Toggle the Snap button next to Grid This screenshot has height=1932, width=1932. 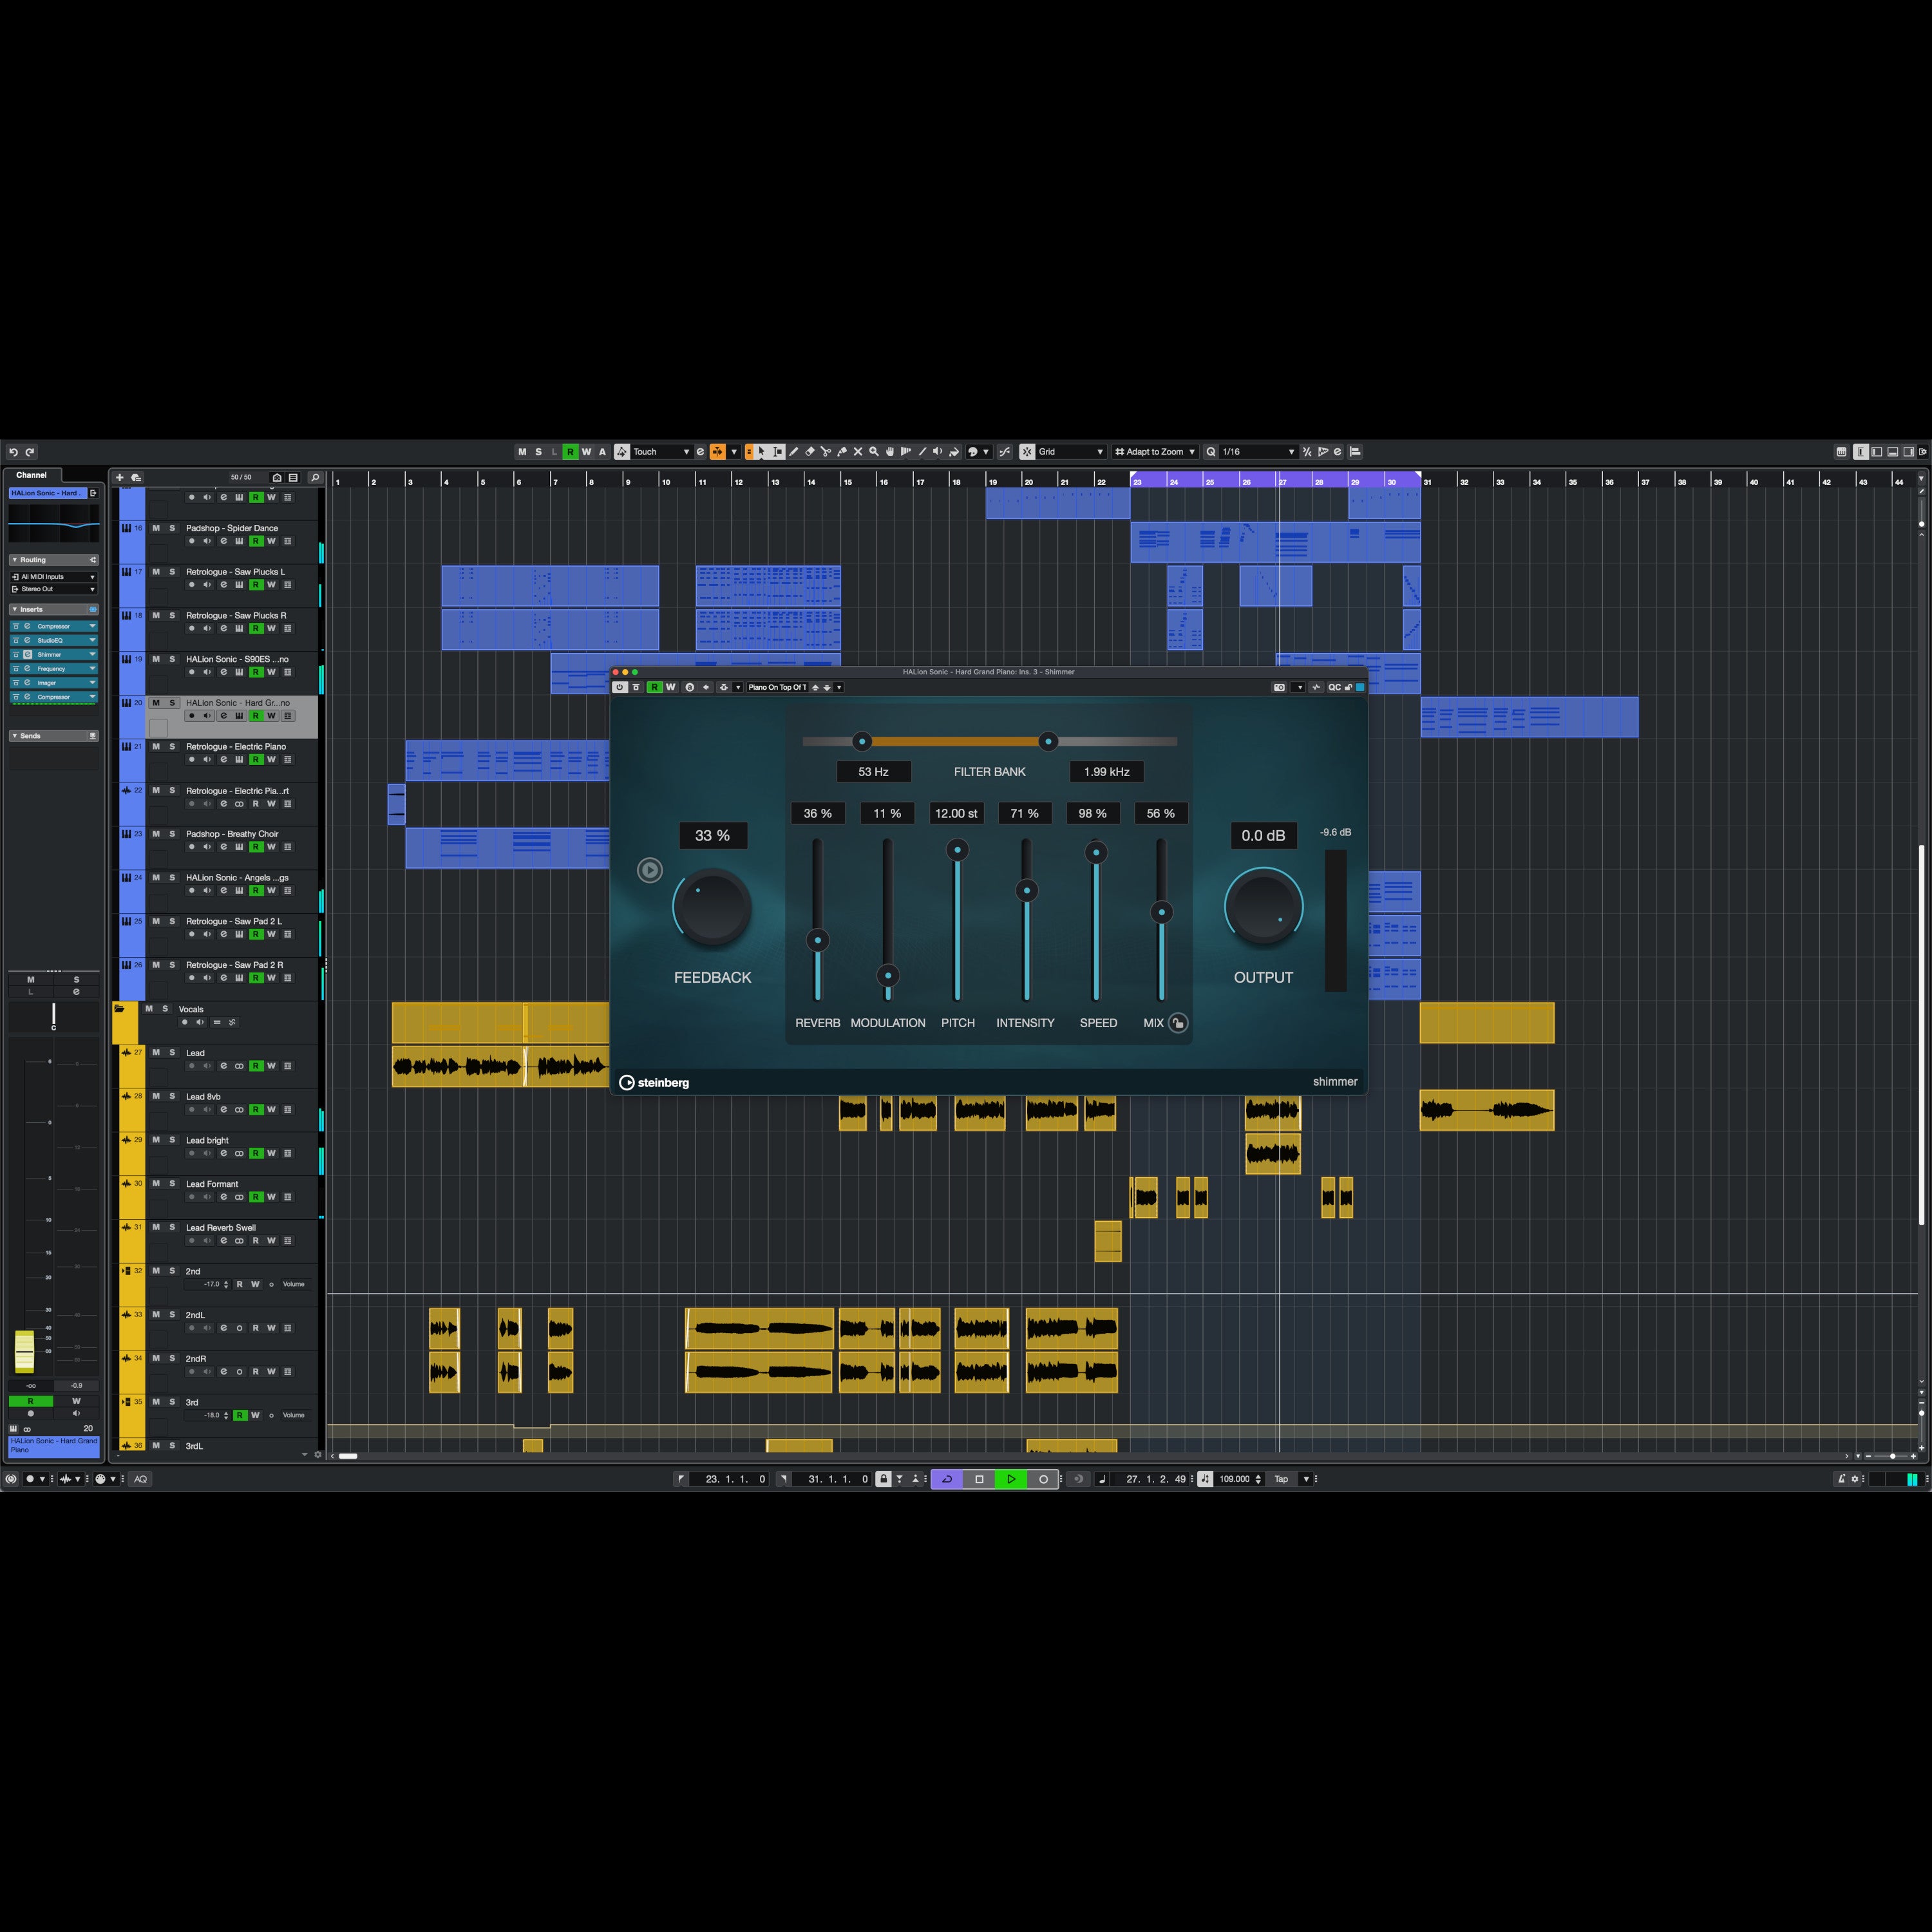click(x=1027, y=452)
